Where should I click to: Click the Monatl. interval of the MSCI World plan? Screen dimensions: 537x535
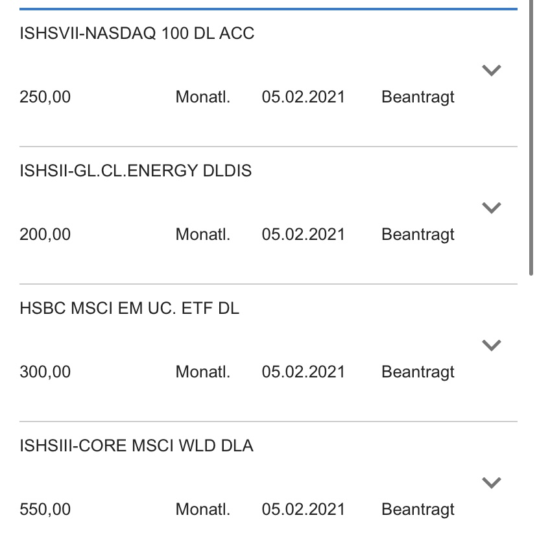[x=202, y=510]
